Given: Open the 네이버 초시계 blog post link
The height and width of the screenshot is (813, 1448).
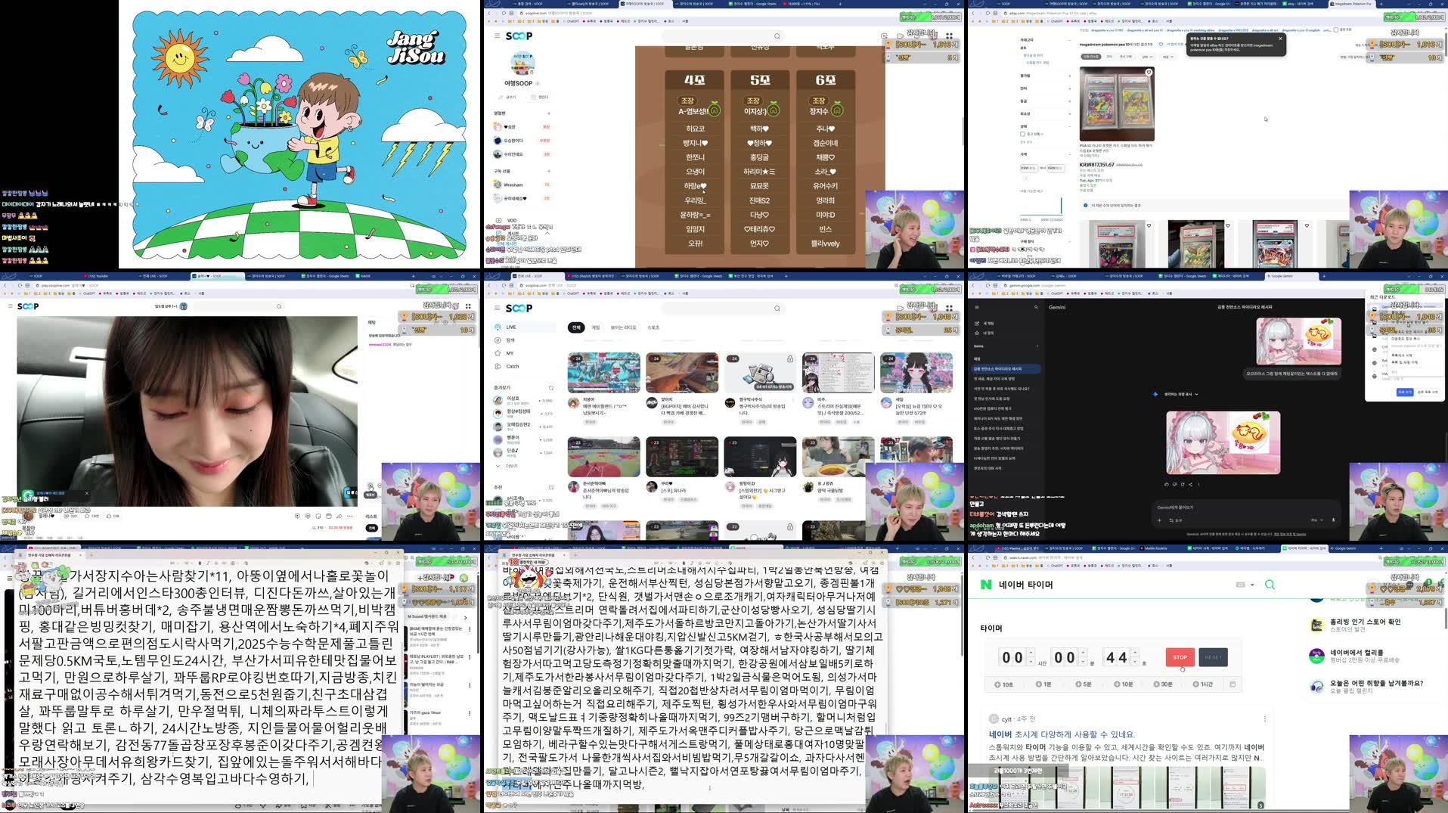Looking at the screenshot, I should coord(1062,734).
